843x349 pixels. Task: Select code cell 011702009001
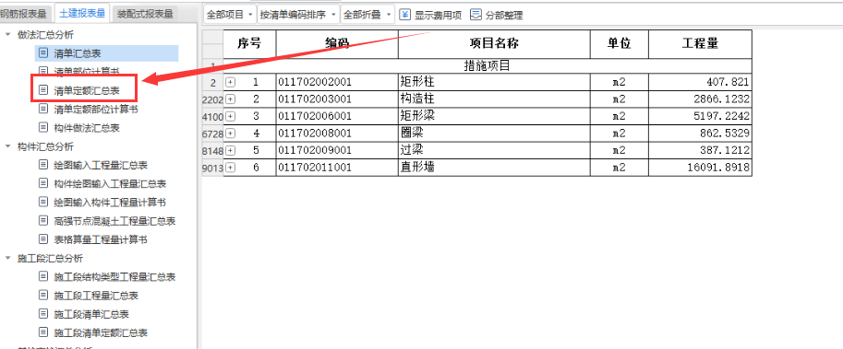tap(337, 151)
